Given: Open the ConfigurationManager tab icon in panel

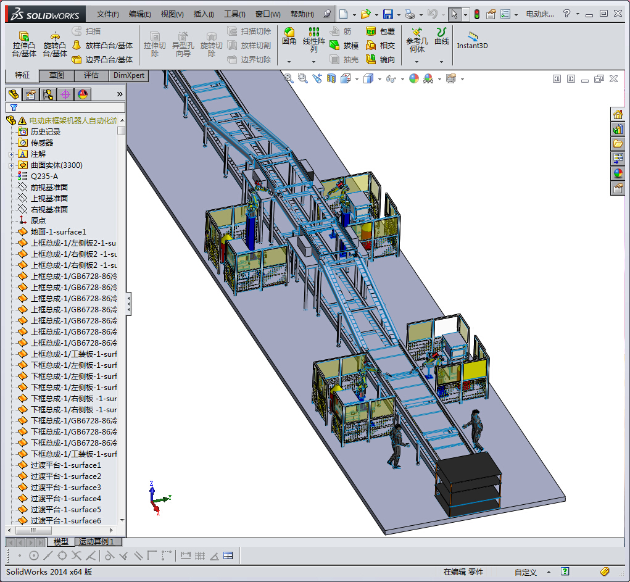Looking at the screenshot, I should point(48,94).
